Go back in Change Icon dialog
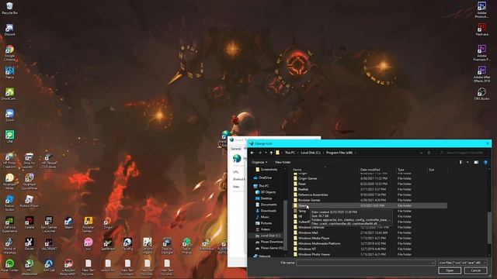This screenshot has width=497, height=279. 252,153
